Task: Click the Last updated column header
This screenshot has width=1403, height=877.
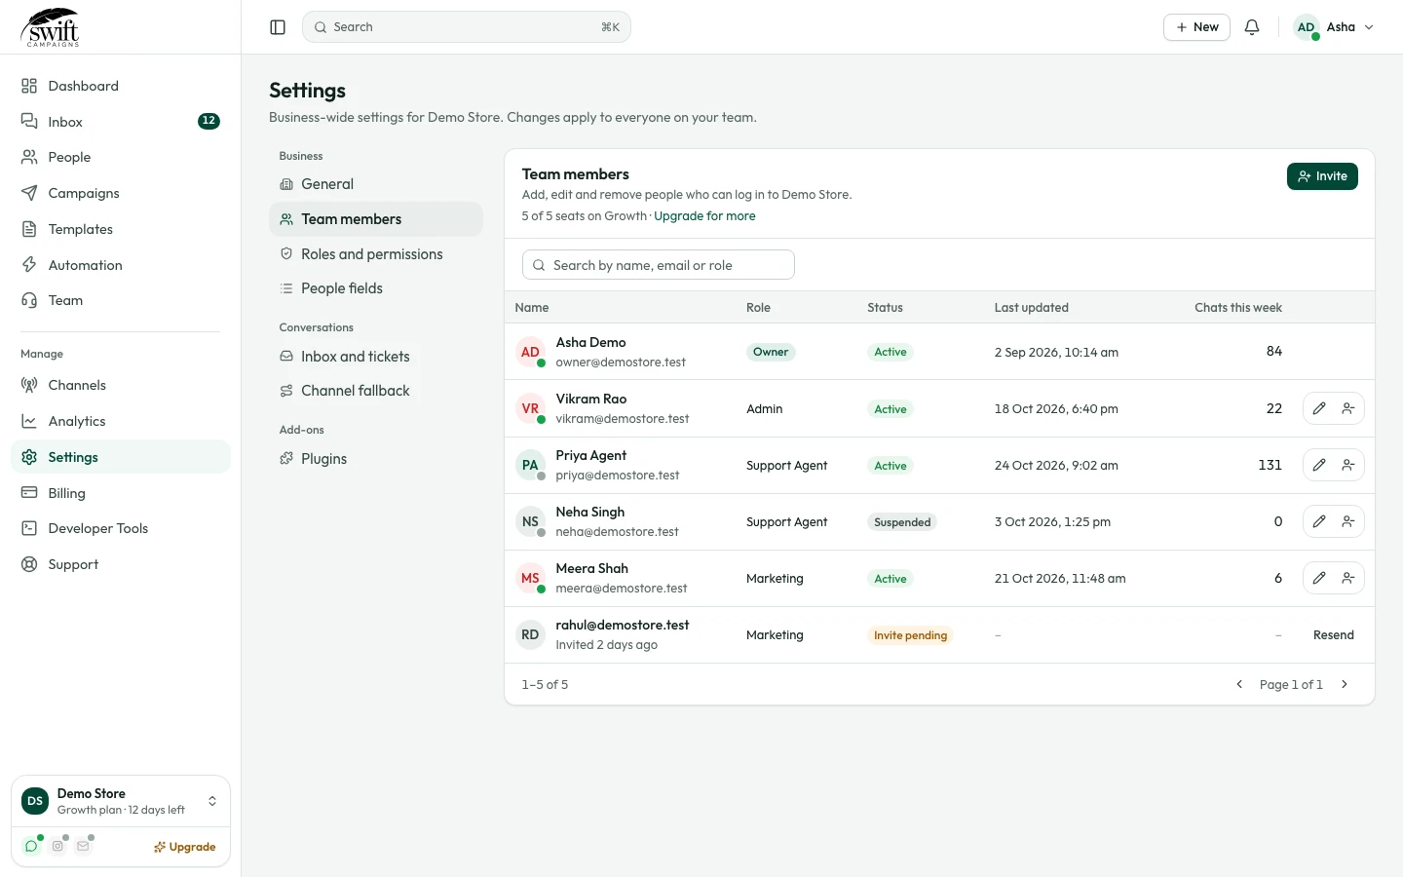Action: (1031, 308)
